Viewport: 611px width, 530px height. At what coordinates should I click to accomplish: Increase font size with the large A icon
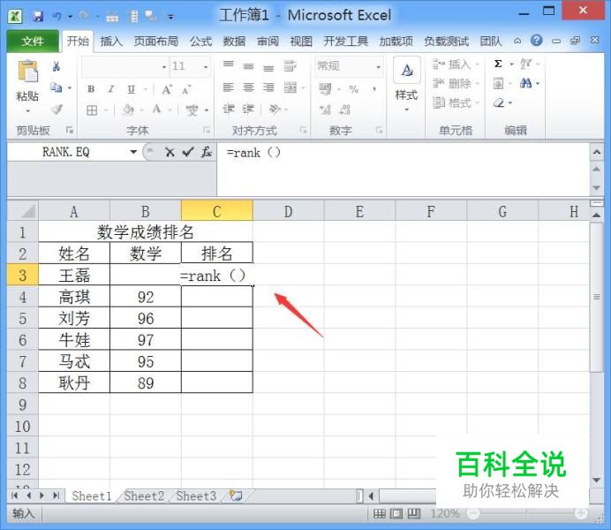(167, 89)
